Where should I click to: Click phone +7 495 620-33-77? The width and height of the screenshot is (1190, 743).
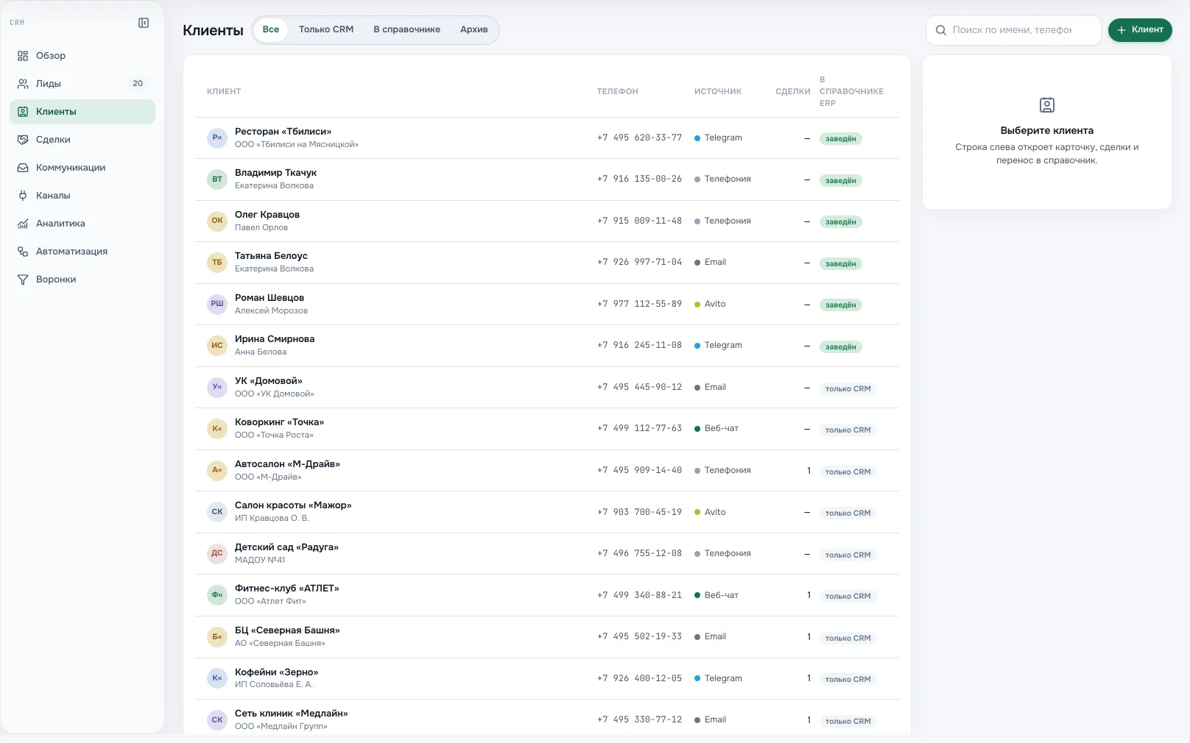(639, 138)
